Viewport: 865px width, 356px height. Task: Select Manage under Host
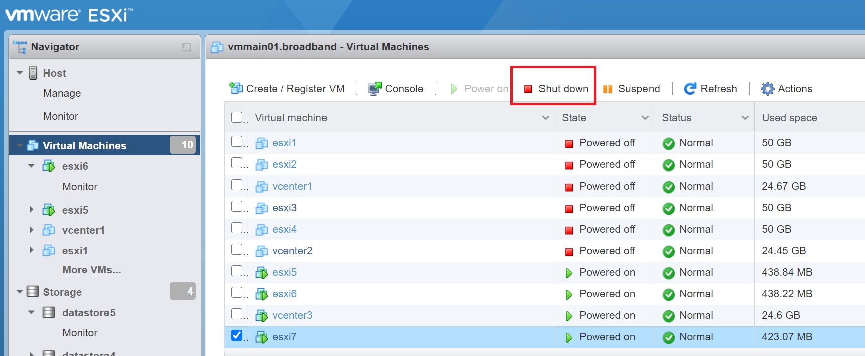coord(62,93)
